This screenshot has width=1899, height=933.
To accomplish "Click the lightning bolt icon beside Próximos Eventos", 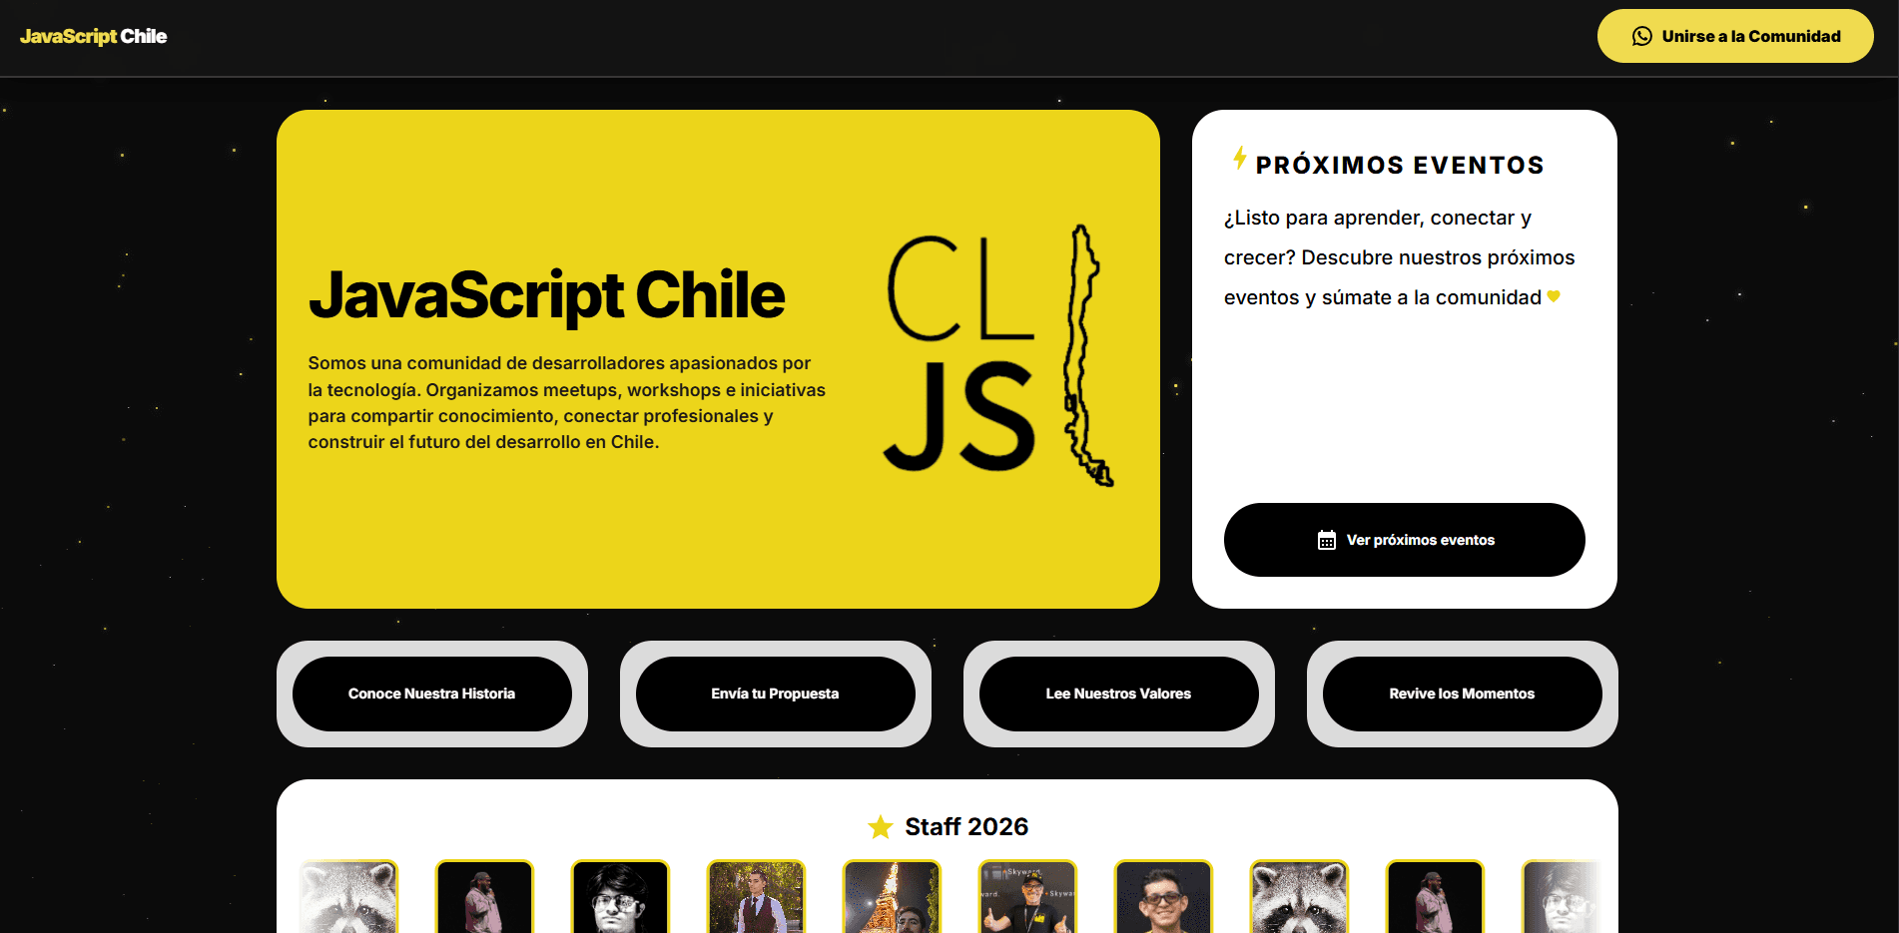I will 1239,158.
